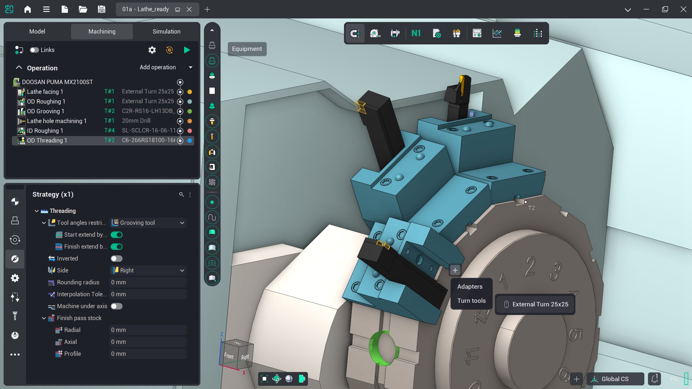Select Turn tools in popup menu
This screenshot has width=692, height=389.
(471, 301)
